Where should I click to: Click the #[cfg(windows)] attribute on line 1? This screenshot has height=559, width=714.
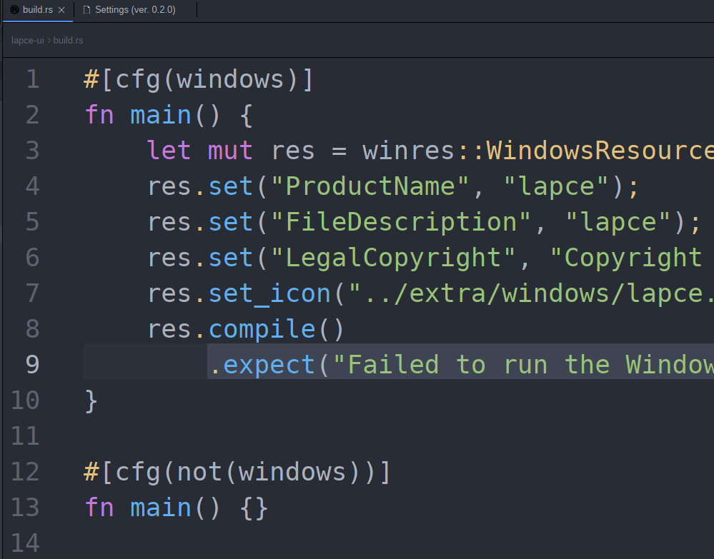click(x=198, y=79)
